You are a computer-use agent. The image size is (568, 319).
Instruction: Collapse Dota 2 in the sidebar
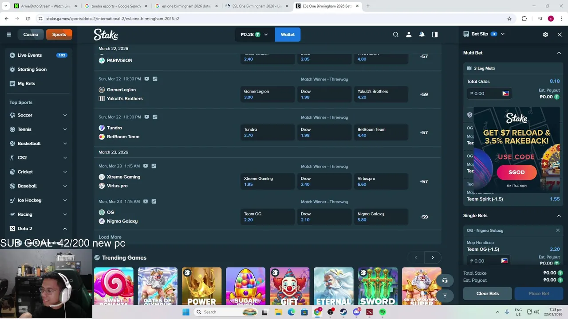(65, 229)
